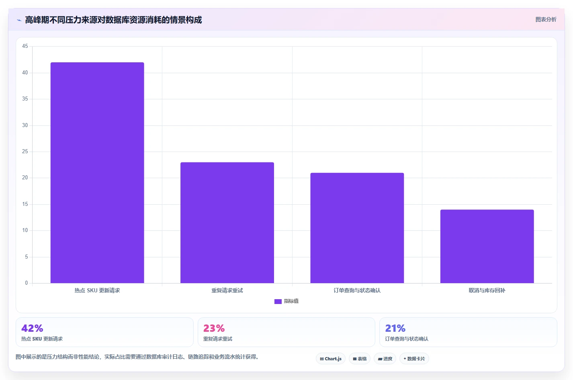Click the 指标值 legend label

coord(291,301)
